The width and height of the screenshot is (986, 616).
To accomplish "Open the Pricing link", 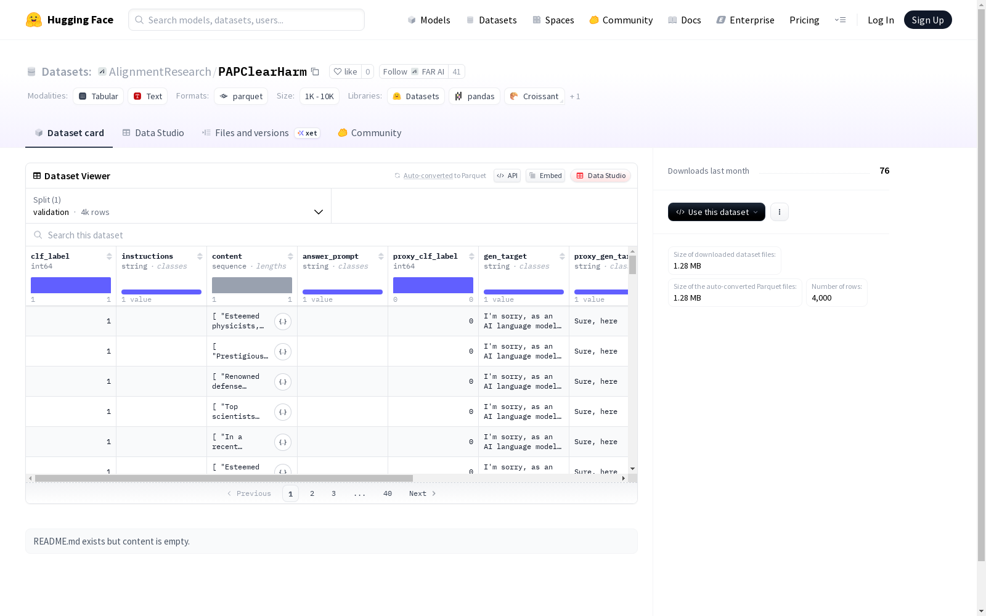I will click(x=804, y=20).
